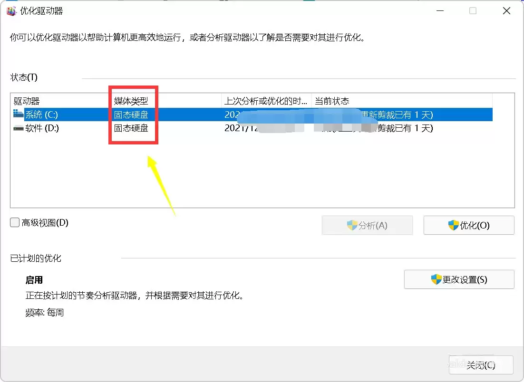The height and width of the screenshot is (382, 524).
Task: Click the 分析(A) button label
Action: [x=373, y=226]
